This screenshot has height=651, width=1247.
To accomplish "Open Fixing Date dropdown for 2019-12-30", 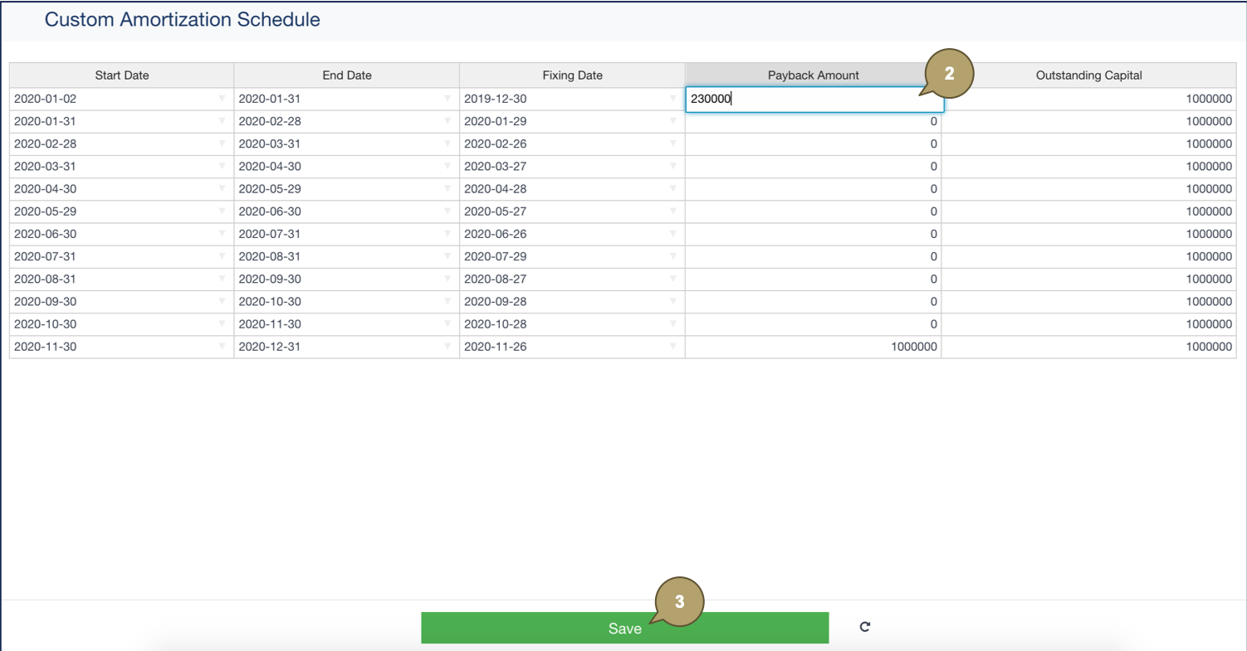I will (x=672, y=99).
